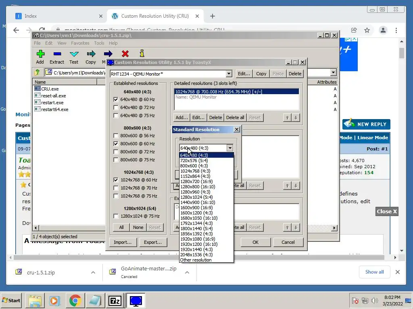Viewport: 413px width, 309px height.
Task: Open a new Chrome tab with plus
Action: pos(213,16)
